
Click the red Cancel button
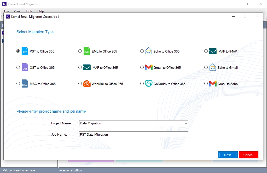[x=248, y=155]
